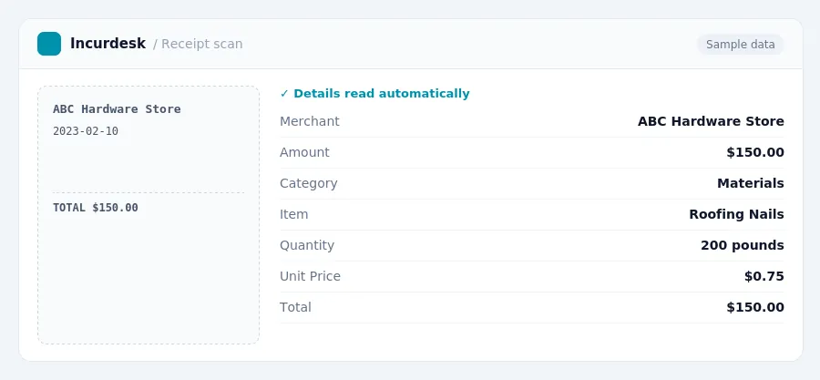This screenshot has width=820, height=380.
Task: Click the Roofing Nails item value
Action: 736,214
